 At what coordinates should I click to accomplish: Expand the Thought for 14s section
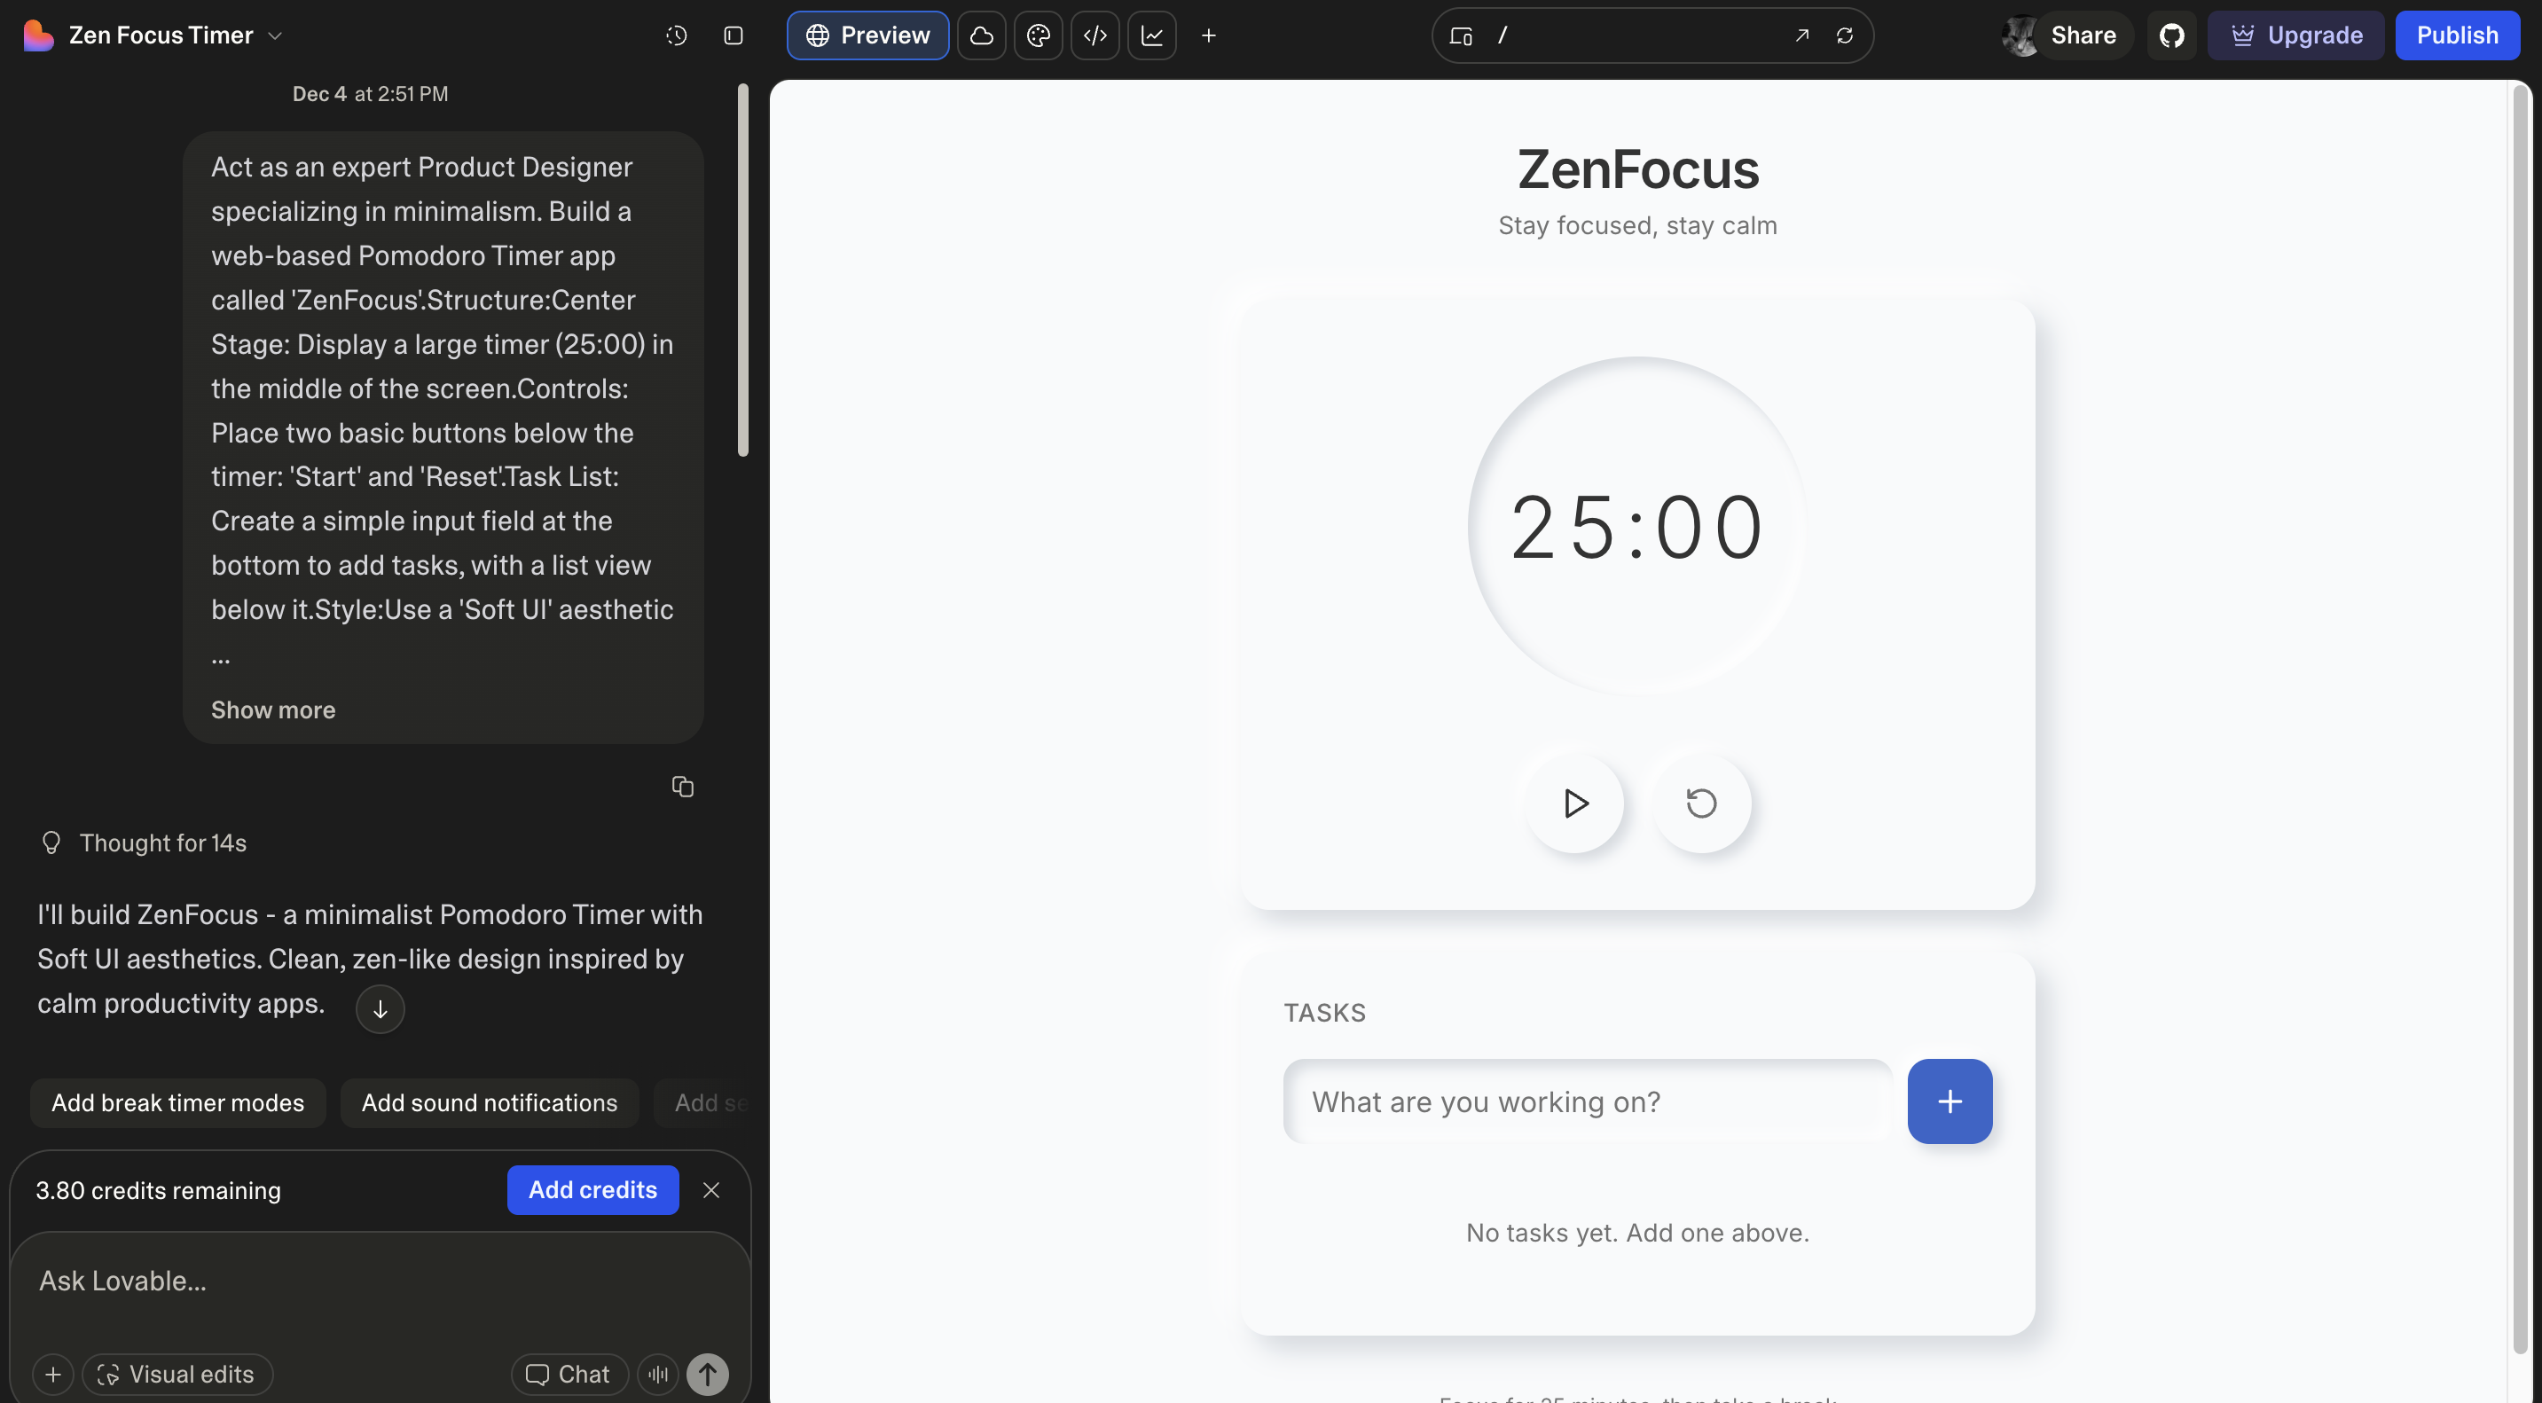(x=161, y=843)
